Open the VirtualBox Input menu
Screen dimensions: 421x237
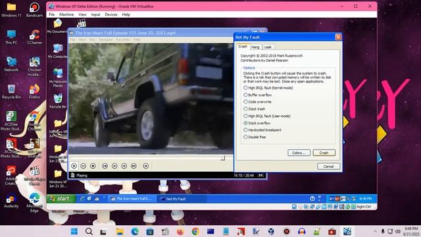coord(95,14)
